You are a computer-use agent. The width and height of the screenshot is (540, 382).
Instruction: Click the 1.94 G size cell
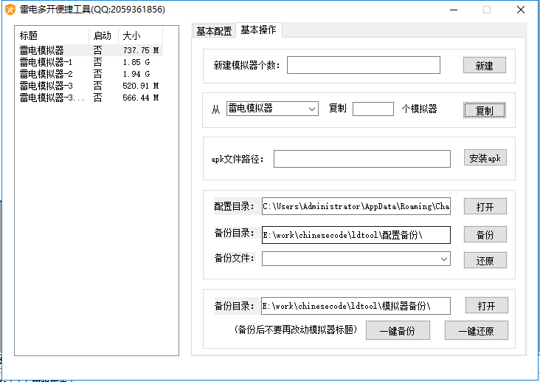(x=136, y=74)
